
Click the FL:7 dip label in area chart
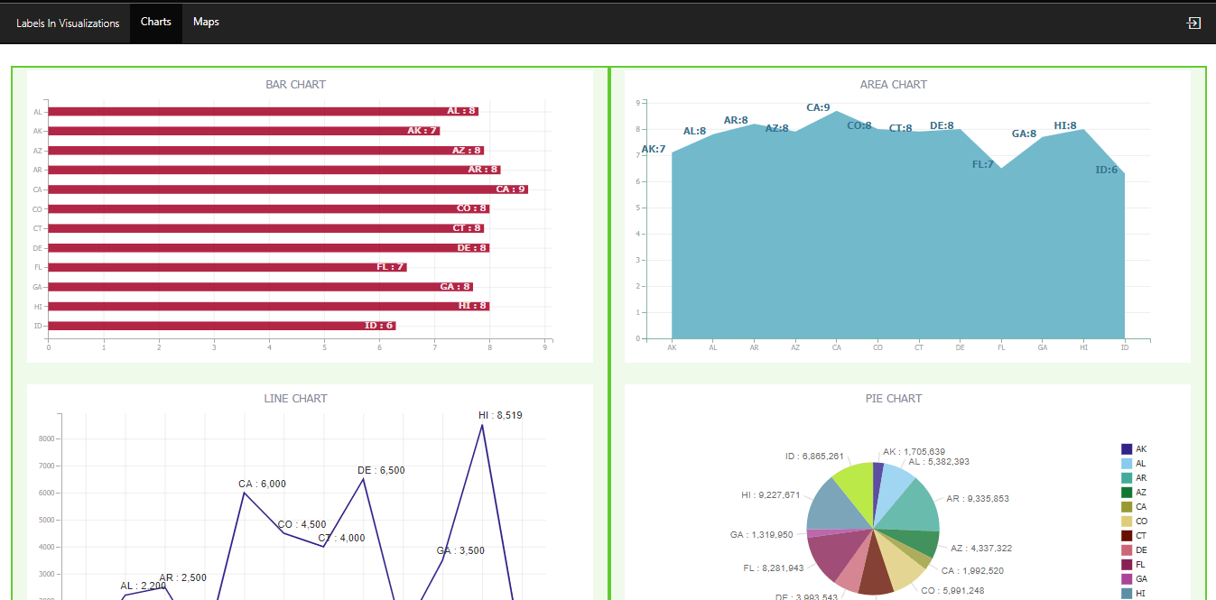980,164
